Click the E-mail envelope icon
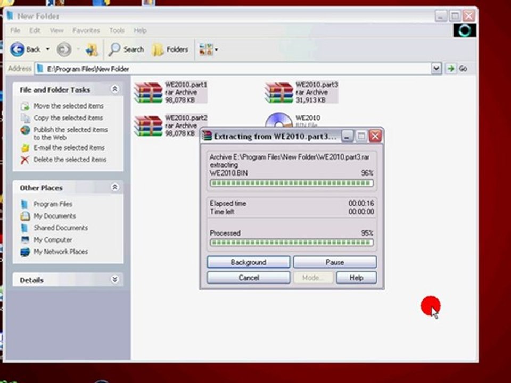The image size is (511, 383). [25, 148]
